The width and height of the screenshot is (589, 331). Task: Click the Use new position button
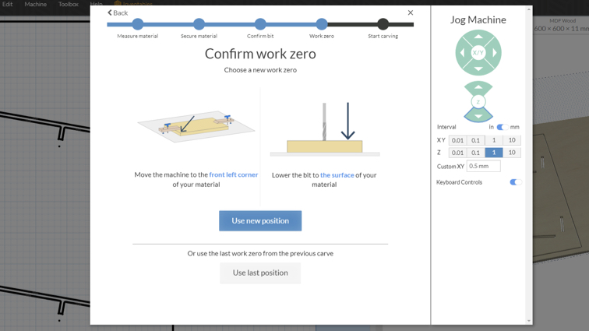pos(260,221)
